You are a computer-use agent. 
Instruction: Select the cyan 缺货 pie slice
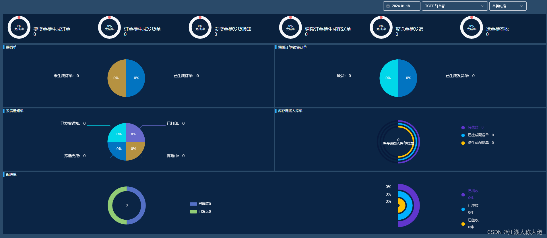point(389,78)
